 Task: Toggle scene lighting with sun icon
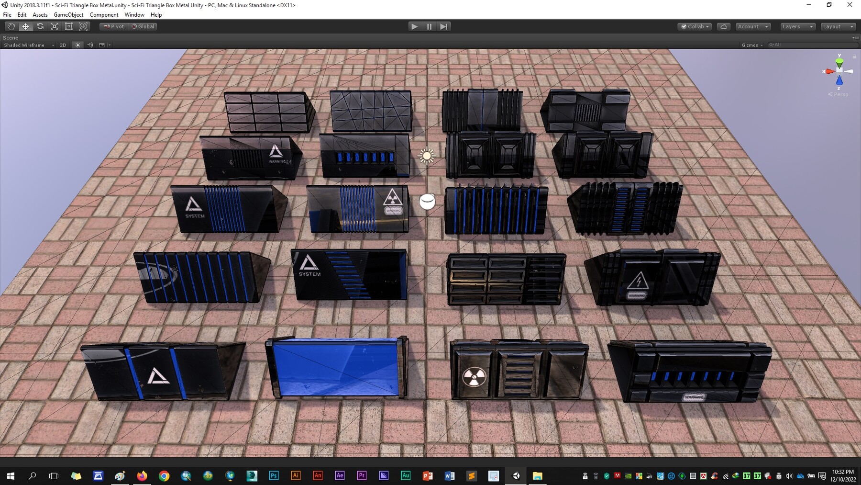pyautogui.click(x=77, y=45)
